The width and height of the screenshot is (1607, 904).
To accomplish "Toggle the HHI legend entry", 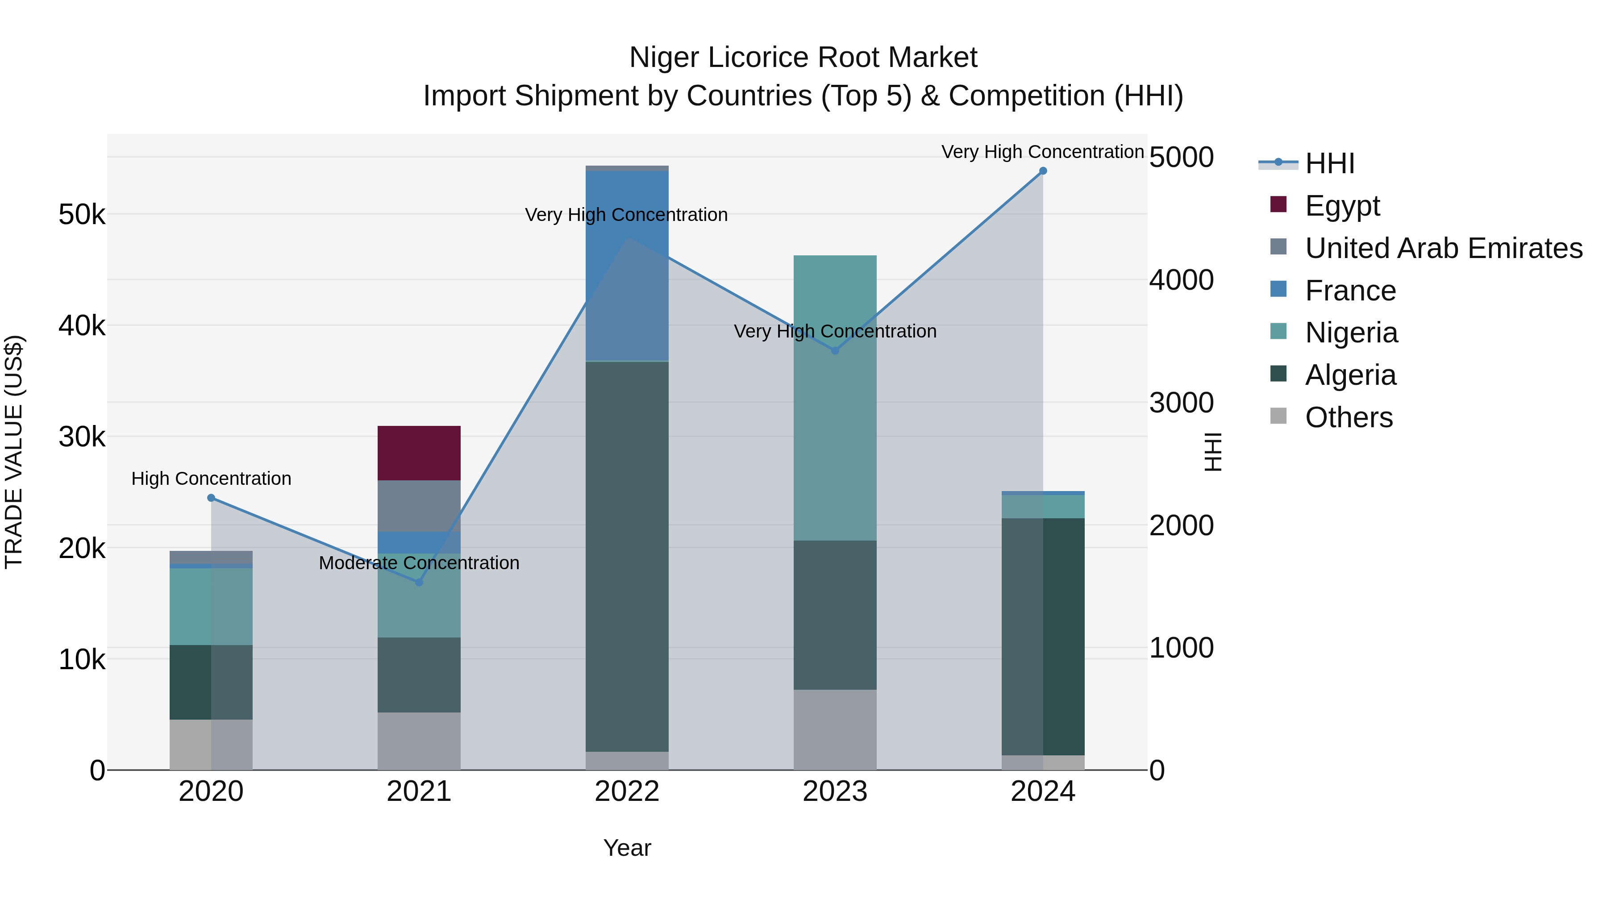I will click(x=1307, y=163).
